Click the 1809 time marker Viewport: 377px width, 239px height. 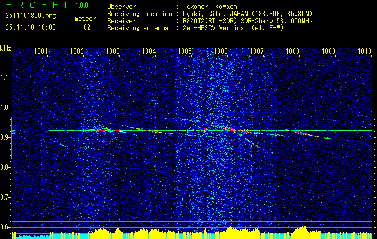click(329, 51)
